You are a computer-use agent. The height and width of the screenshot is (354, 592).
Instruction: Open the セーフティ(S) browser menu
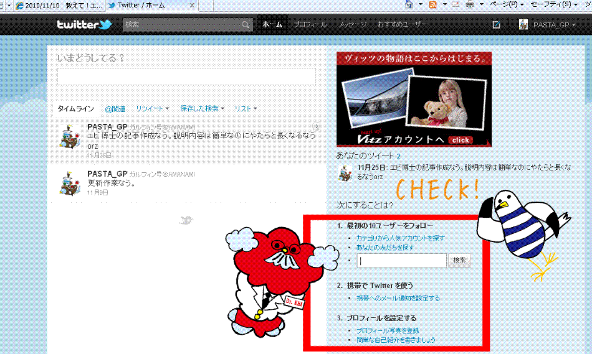pyautogui.click(x=553, y=4)
